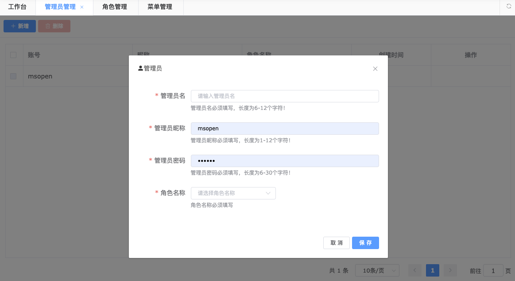Screen dimensions: 515x281
Task: Open the 请选择角色名称 dropdown
Action: coord(233,193)
